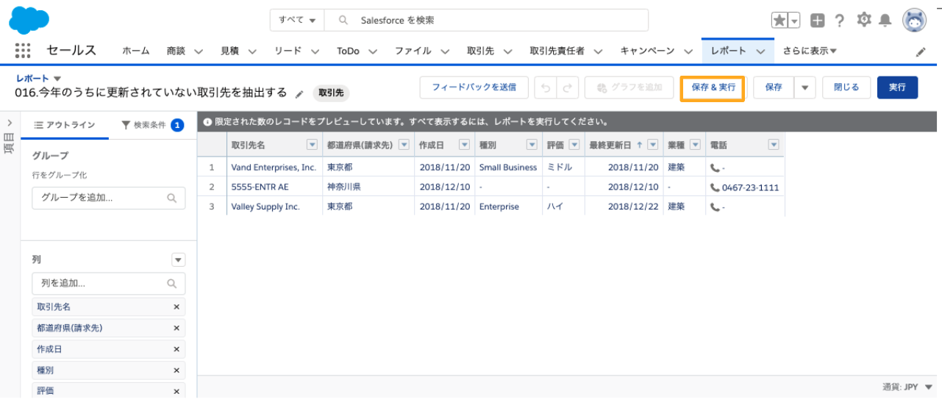Click the 列を追加 input field
This screenshot has height=402, width=942.
pyautogui.click(x=109, y=283)
